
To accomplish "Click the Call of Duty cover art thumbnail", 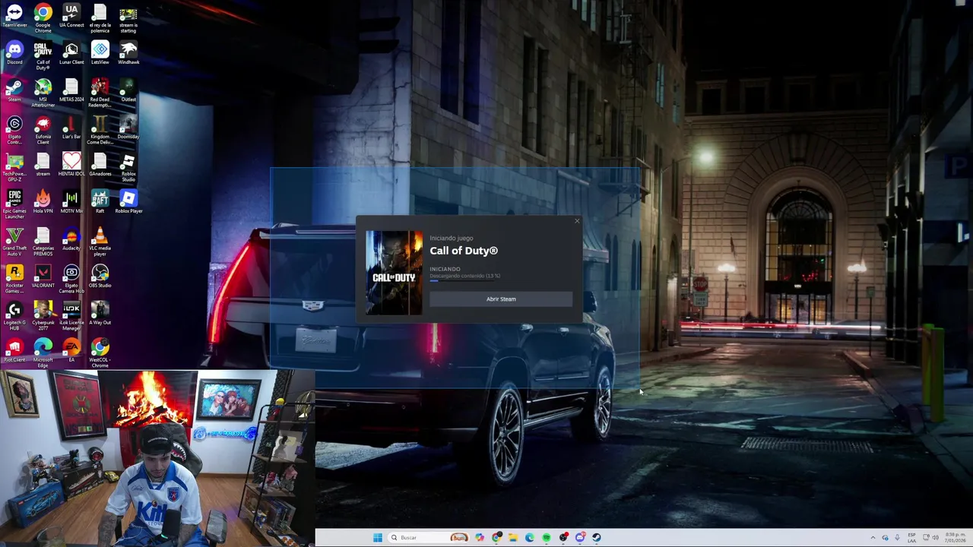I will click(394, 273).
